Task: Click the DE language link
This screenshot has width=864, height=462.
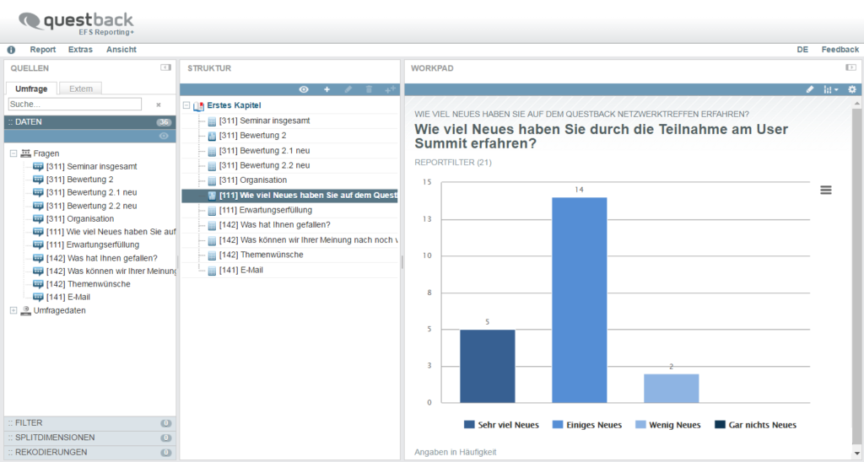Action: pos(802,50)
